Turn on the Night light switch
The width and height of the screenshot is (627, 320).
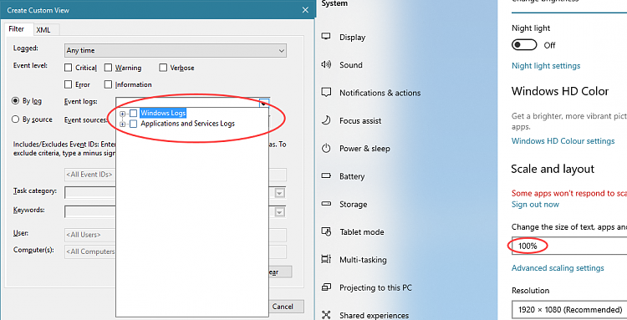(x=524, y=45)
